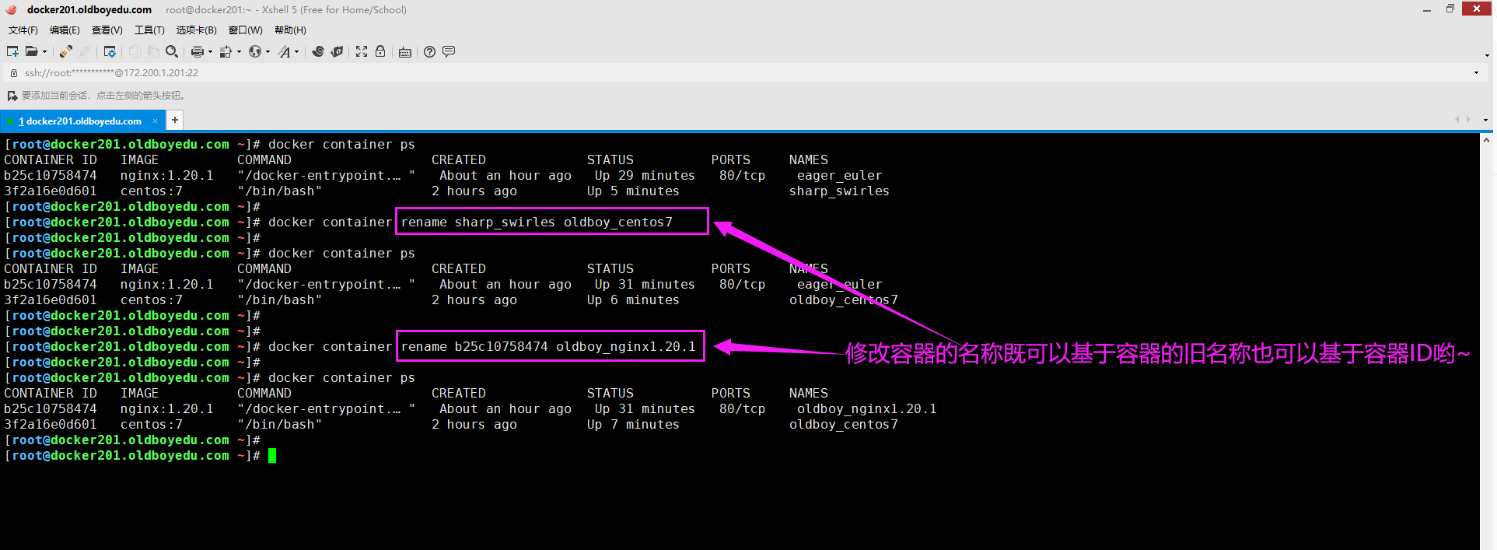
Task: Click the add-current-session arrow icon
Action: tap(12, 96)
